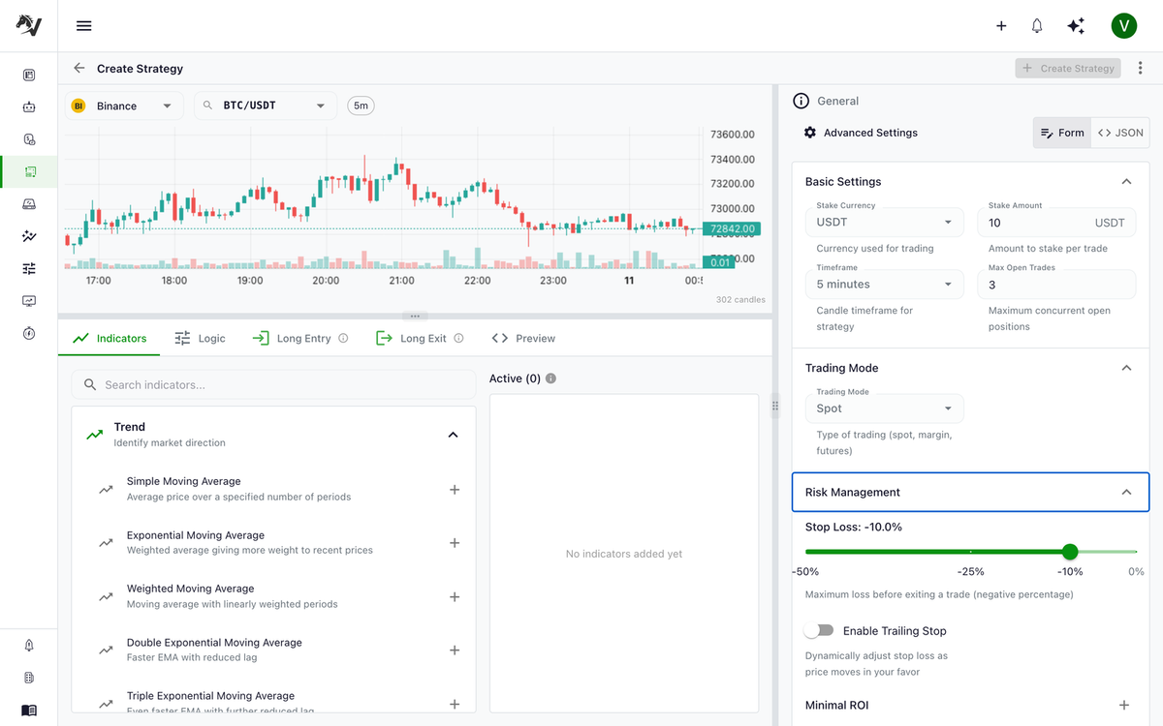Screen dimensions: 1163x726
Task: Click the Active indicators info icon
Action: [x=550, y=378]
